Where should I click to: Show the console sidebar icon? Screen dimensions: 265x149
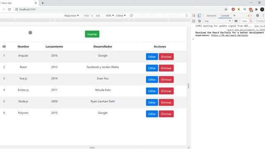click(194, 21)
